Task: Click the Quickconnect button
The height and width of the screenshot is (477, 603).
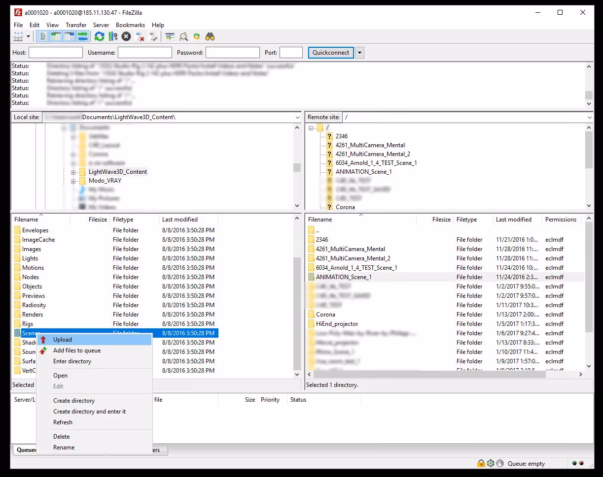Action: click(x=331, y=53)
